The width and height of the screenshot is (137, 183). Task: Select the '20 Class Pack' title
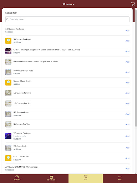[x=20, y=146]
